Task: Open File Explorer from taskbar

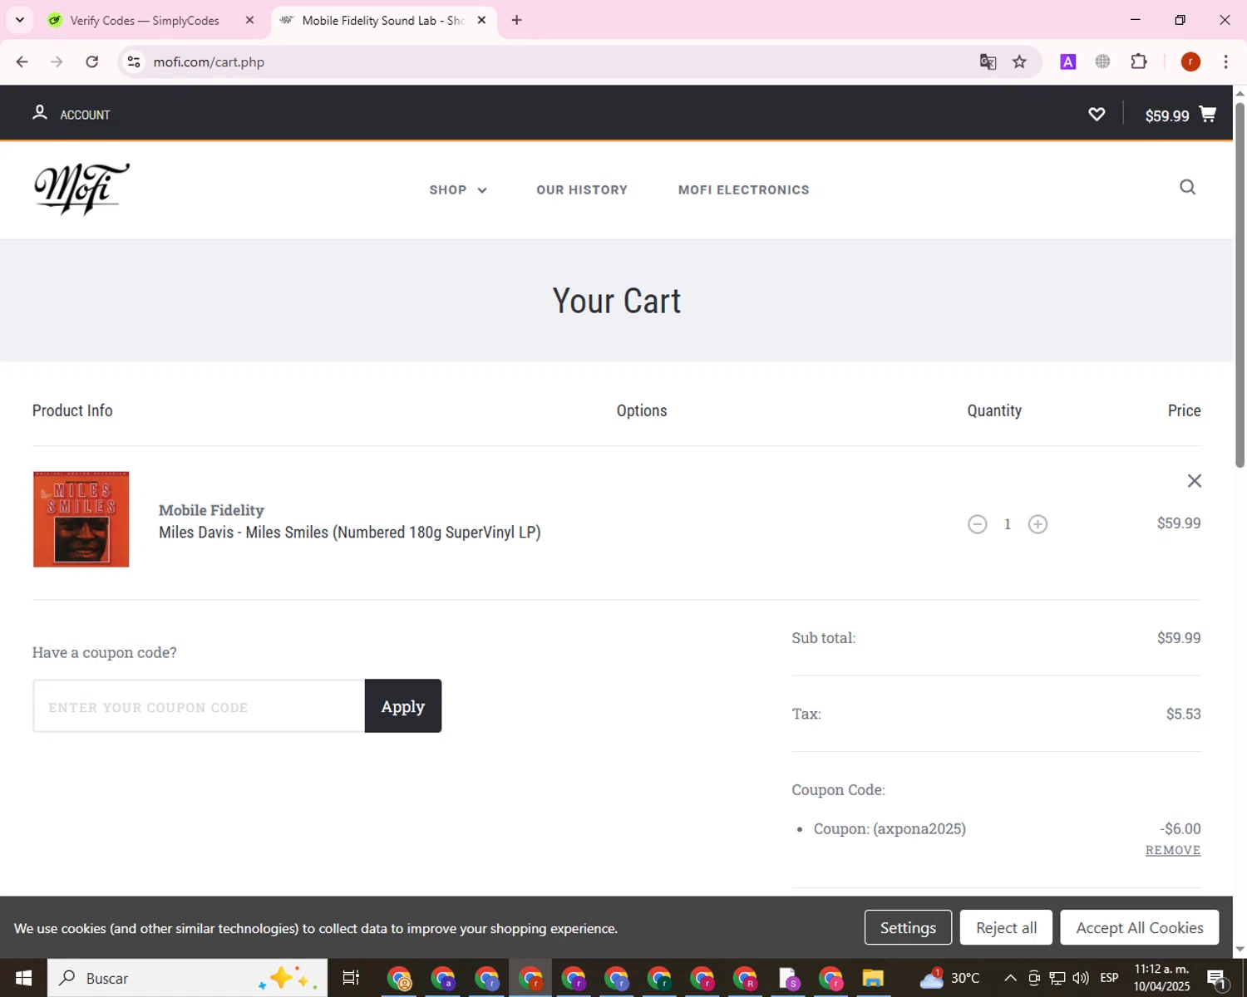Action: (x=873, y=978)
